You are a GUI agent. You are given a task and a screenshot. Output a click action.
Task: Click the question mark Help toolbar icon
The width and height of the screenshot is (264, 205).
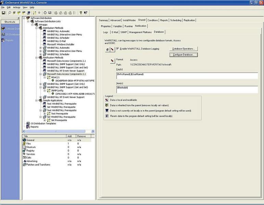coord(81,13)
